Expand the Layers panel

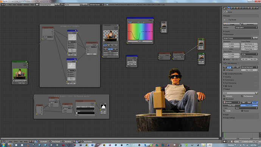click(x=227, y=31)
